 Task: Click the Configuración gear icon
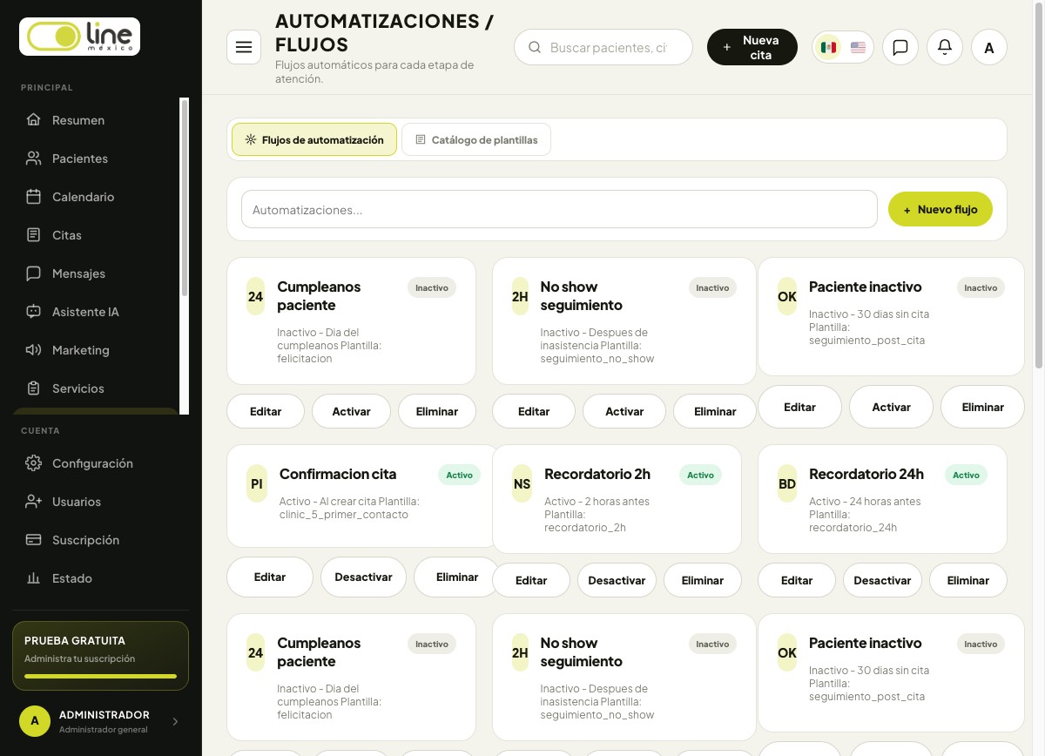click(33, 463)
